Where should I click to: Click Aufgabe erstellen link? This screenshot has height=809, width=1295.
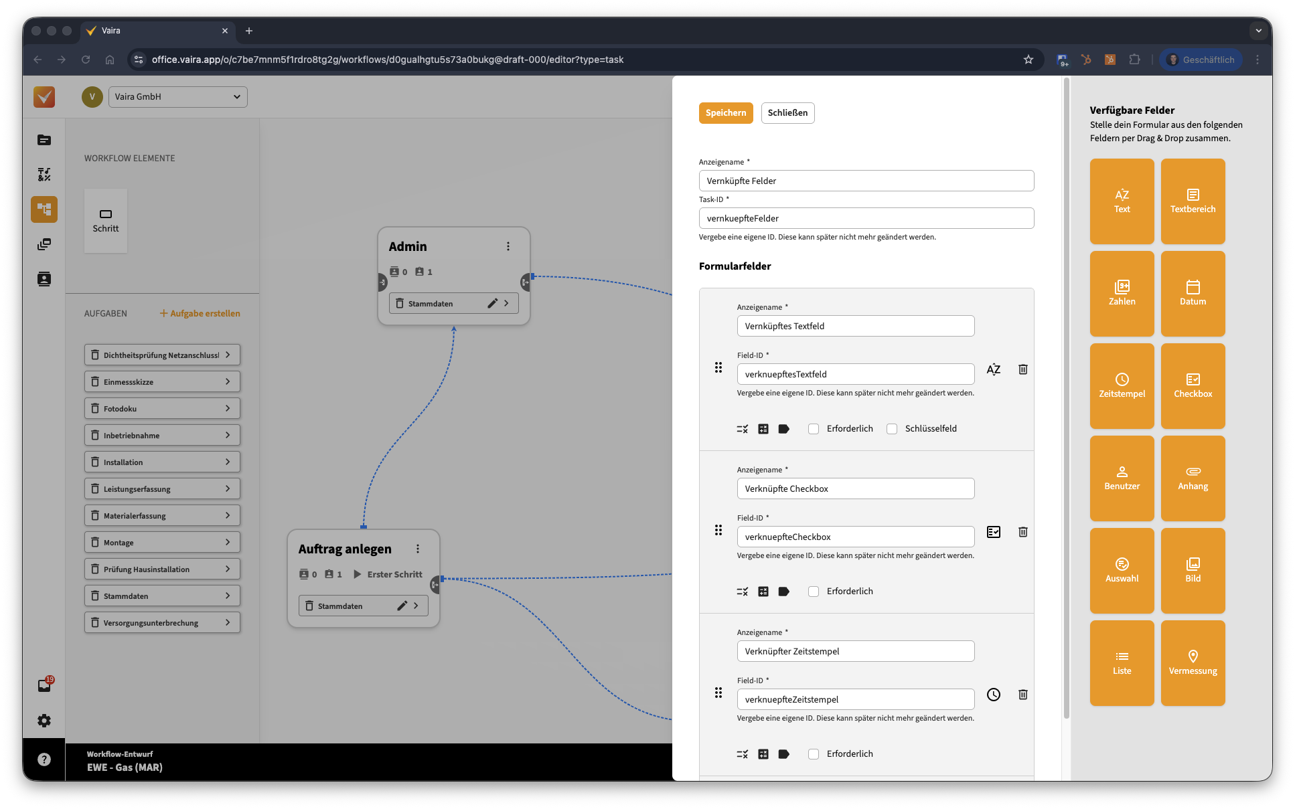tap(200, 313)
